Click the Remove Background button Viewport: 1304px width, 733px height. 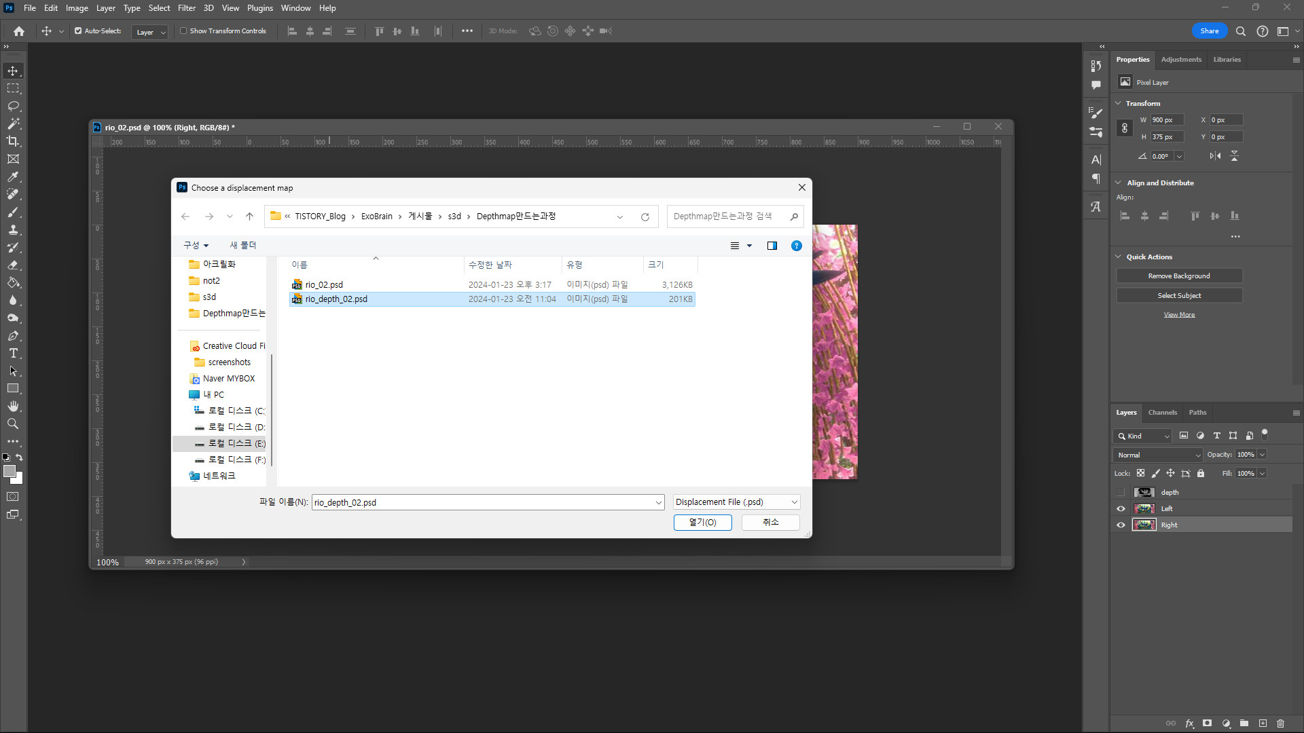tap(1178, 276)
